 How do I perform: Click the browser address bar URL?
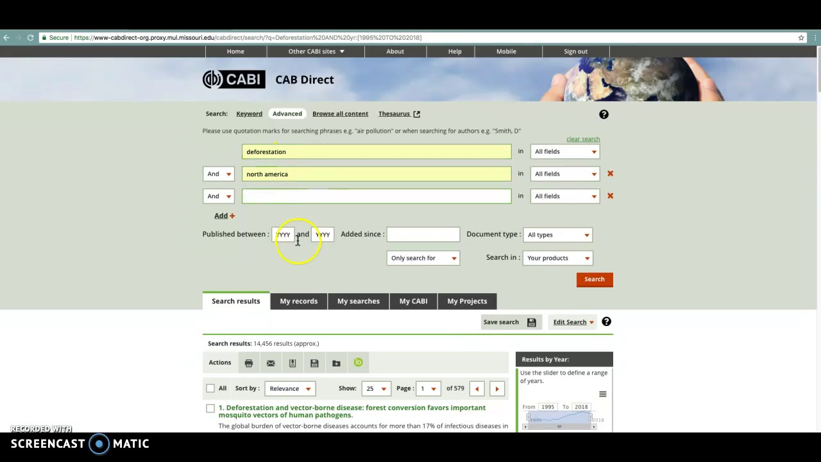click(248, 38)
